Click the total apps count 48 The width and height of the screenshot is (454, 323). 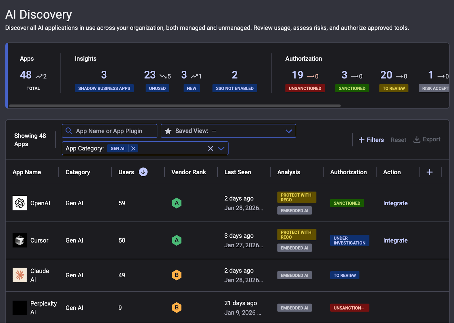click(x=26, y=75)
